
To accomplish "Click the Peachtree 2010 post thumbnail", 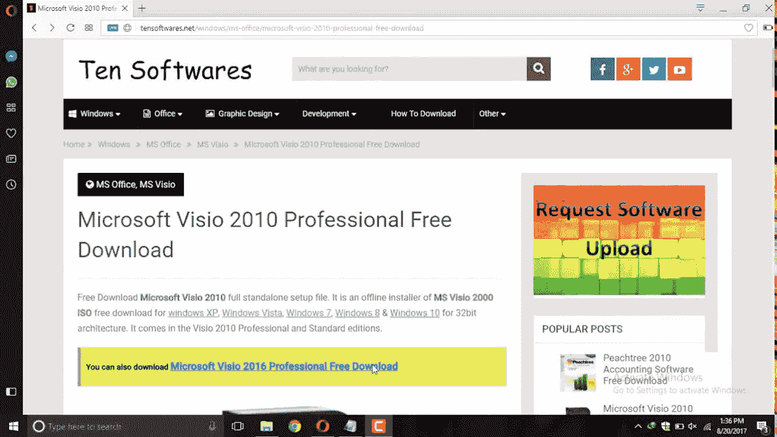I will click(x=578, y=372).
